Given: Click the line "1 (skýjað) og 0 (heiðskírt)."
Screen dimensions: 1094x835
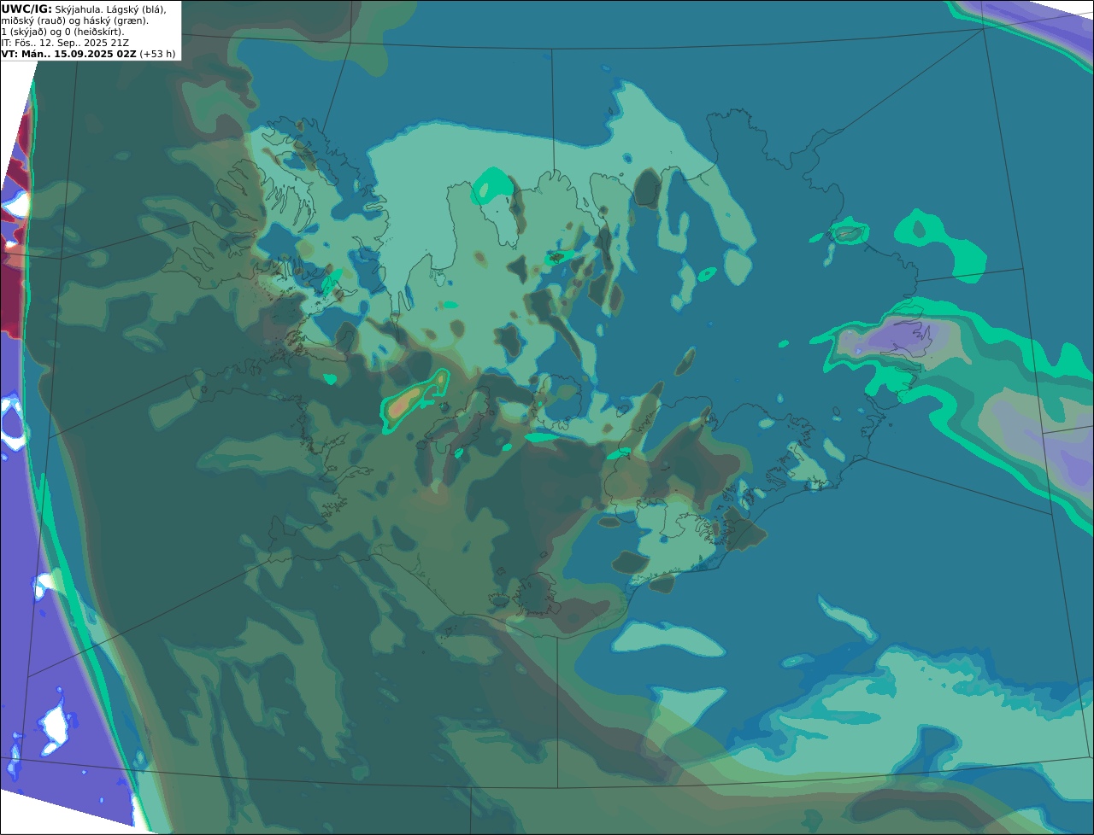Looking at the screenshot, I should (x=62, y=32).
